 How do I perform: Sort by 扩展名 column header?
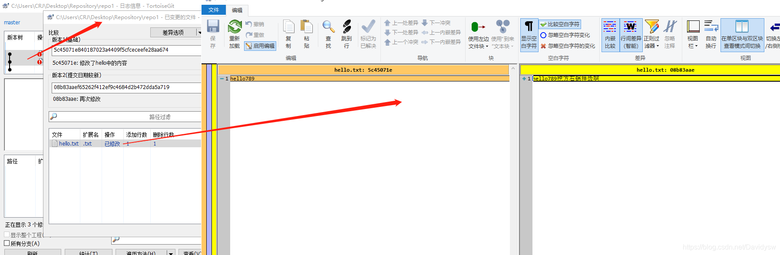click(91, 135)
